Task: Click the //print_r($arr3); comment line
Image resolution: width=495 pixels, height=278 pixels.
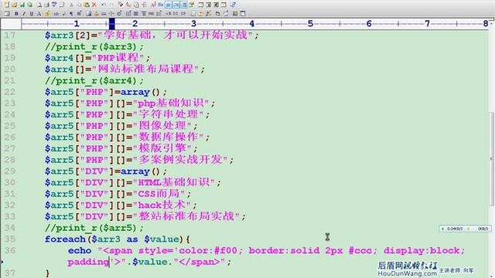Action: pos(94,46)
